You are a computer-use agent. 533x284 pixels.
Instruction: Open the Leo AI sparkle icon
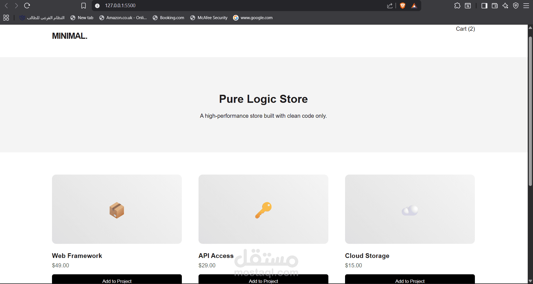[505, 6]
